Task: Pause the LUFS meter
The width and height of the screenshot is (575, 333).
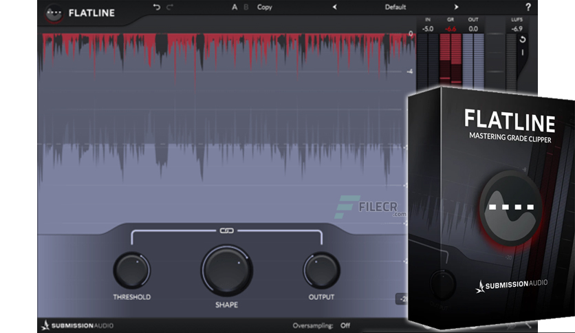Action: (523, 53)
